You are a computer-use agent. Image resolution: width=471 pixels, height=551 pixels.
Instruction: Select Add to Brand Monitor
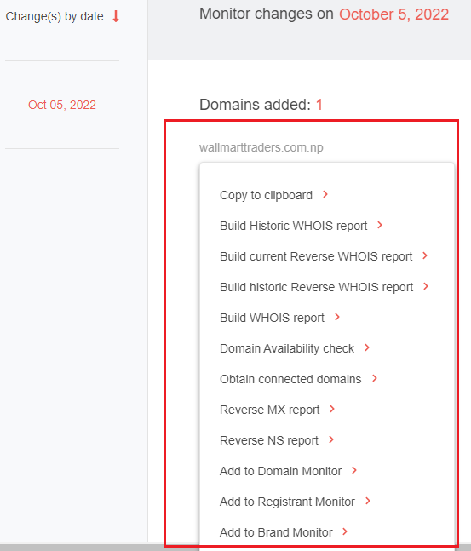point(276,532)
